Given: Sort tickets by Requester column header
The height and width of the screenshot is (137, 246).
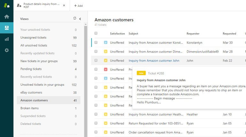Looking at the screenshot, I should click(193, 33).
